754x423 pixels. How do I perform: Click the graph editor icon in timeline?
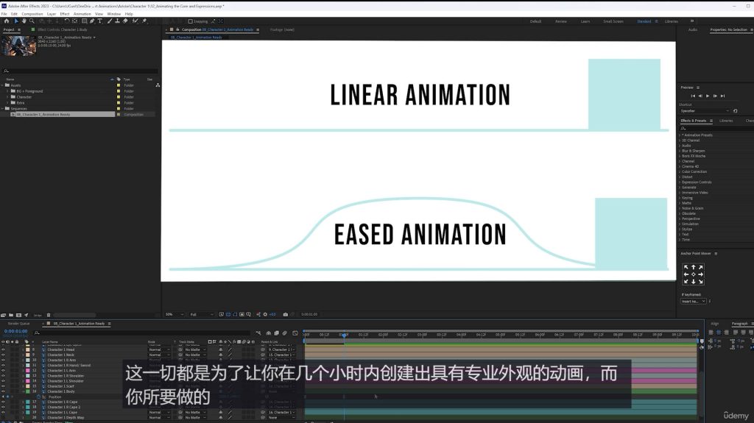295,333
